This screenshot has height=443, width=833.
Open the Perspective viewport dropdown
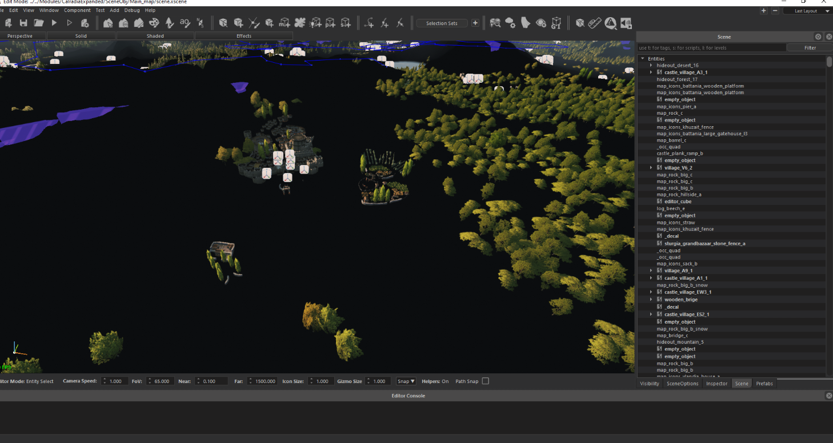pyautogui.click(x=20, y=36)
